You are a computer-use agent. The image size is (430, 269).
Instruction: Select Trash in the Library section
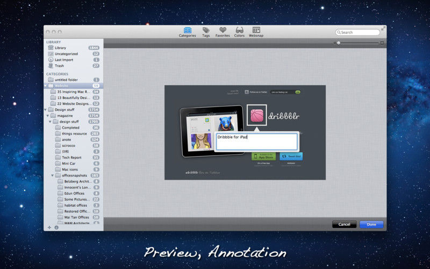coord(59,66)
